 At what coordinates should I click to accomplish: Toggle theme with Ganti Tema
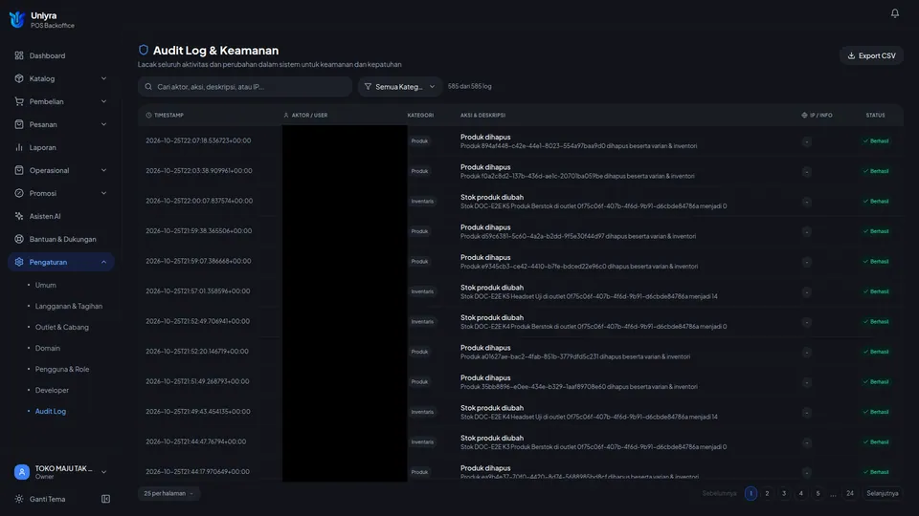tap(47, 499)
